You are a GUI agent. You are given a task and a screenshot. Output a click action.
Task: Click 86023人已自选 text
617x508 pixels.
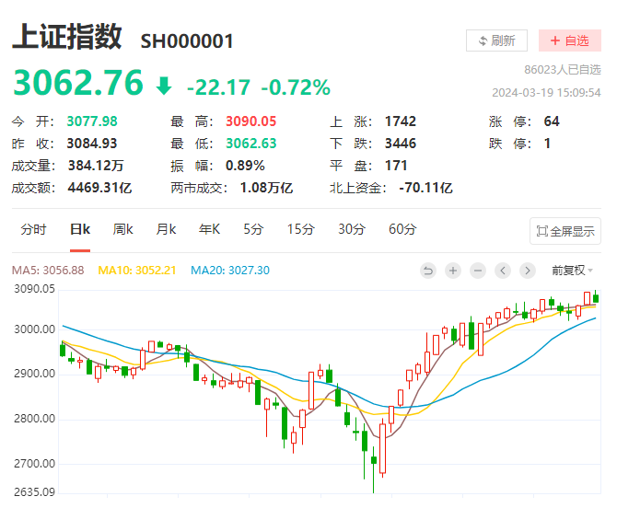click(x=563, y=70)
